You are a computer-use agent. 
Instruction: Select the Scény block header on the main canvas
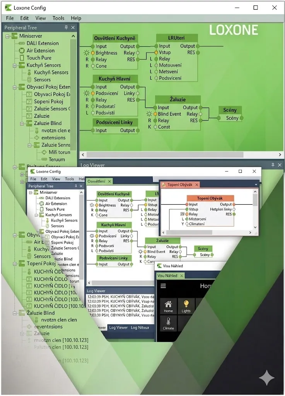[x=229, y=110]
